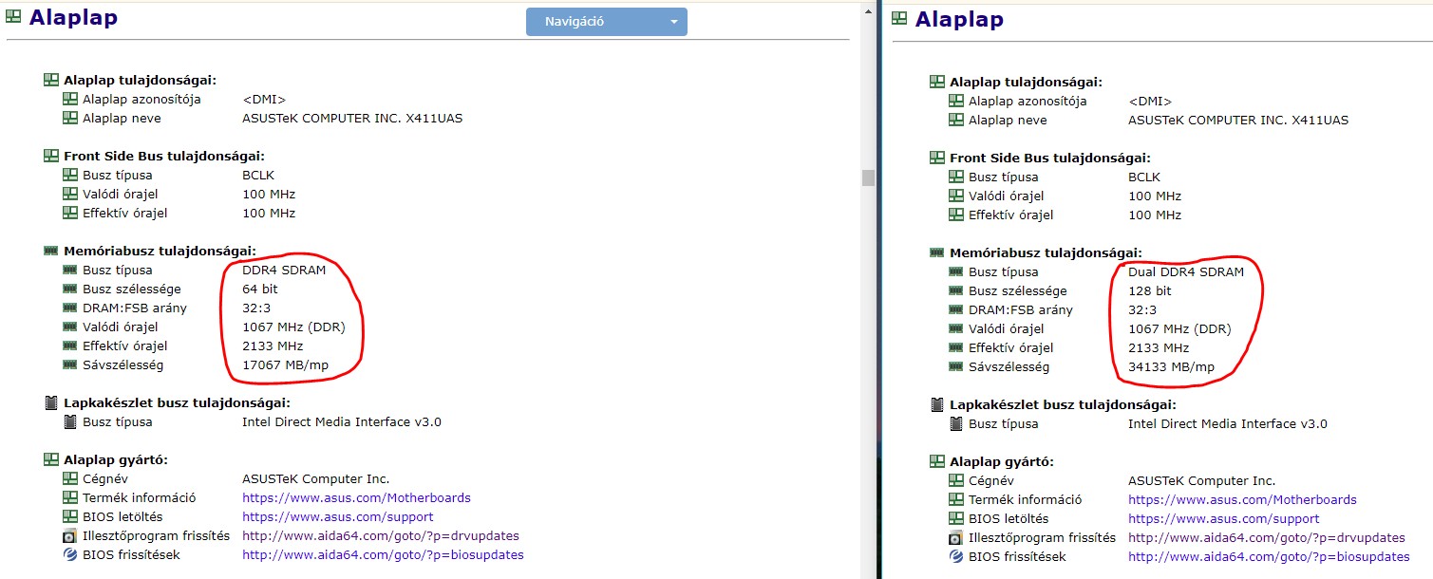
Task: Click Alaplap tulajdonságai section icon in right report
Action: click(x=937, y=82)
